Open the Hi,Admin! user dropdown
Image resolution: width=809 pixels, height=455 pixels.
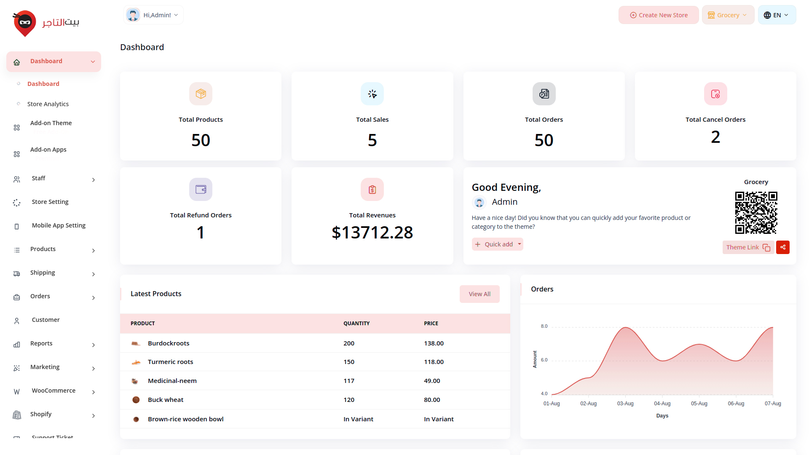(153, 15)
